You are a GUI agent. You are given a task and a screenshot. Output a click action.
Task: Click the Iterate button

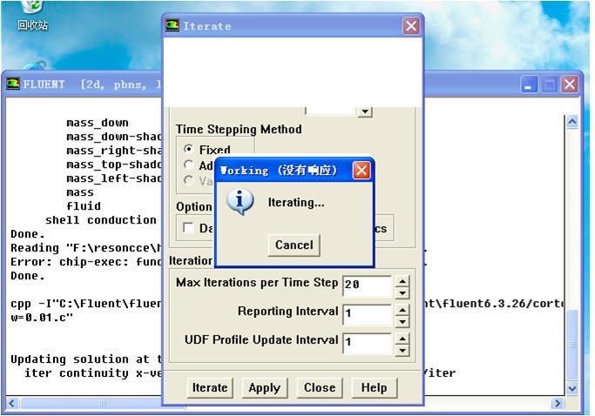coord(210,387)
